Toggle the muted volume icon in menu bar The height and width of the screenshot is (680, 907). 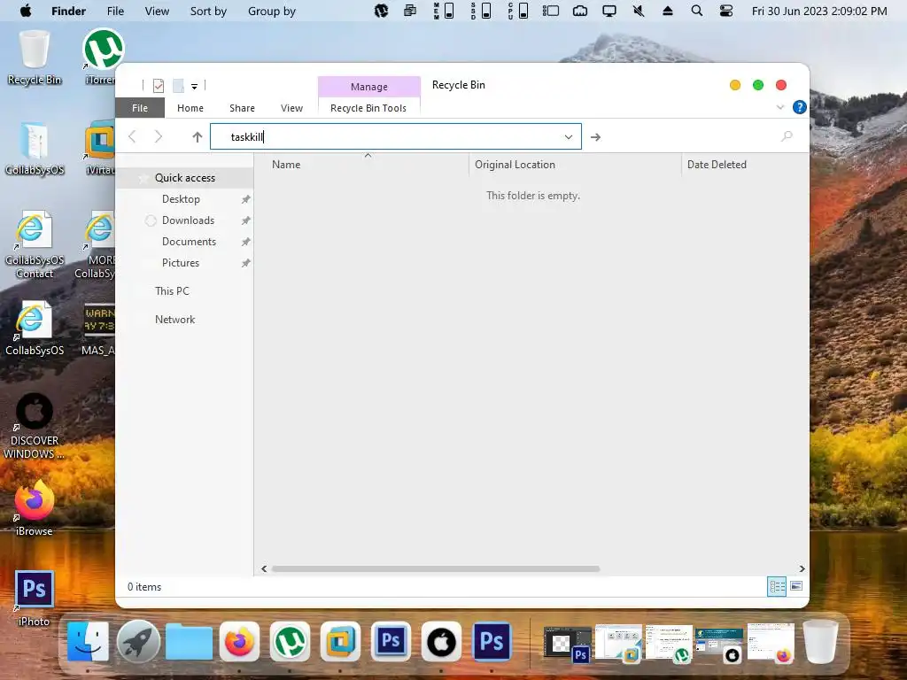pyautogui.click(x=639, y=11)
